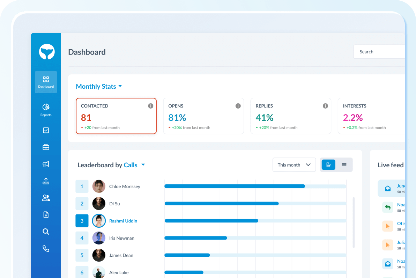Viewport: 416px width, 278px height.
Task: View the Contacted card info tooltip
Action: pos(150,105)
